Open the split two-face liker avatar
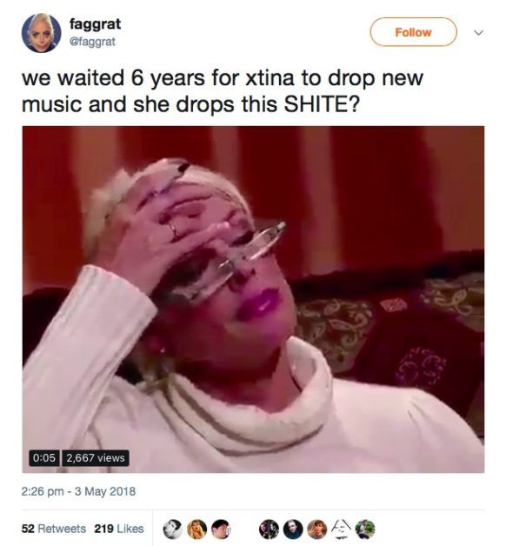This screenshot has height=546, width=506. (x=269, y=529)
